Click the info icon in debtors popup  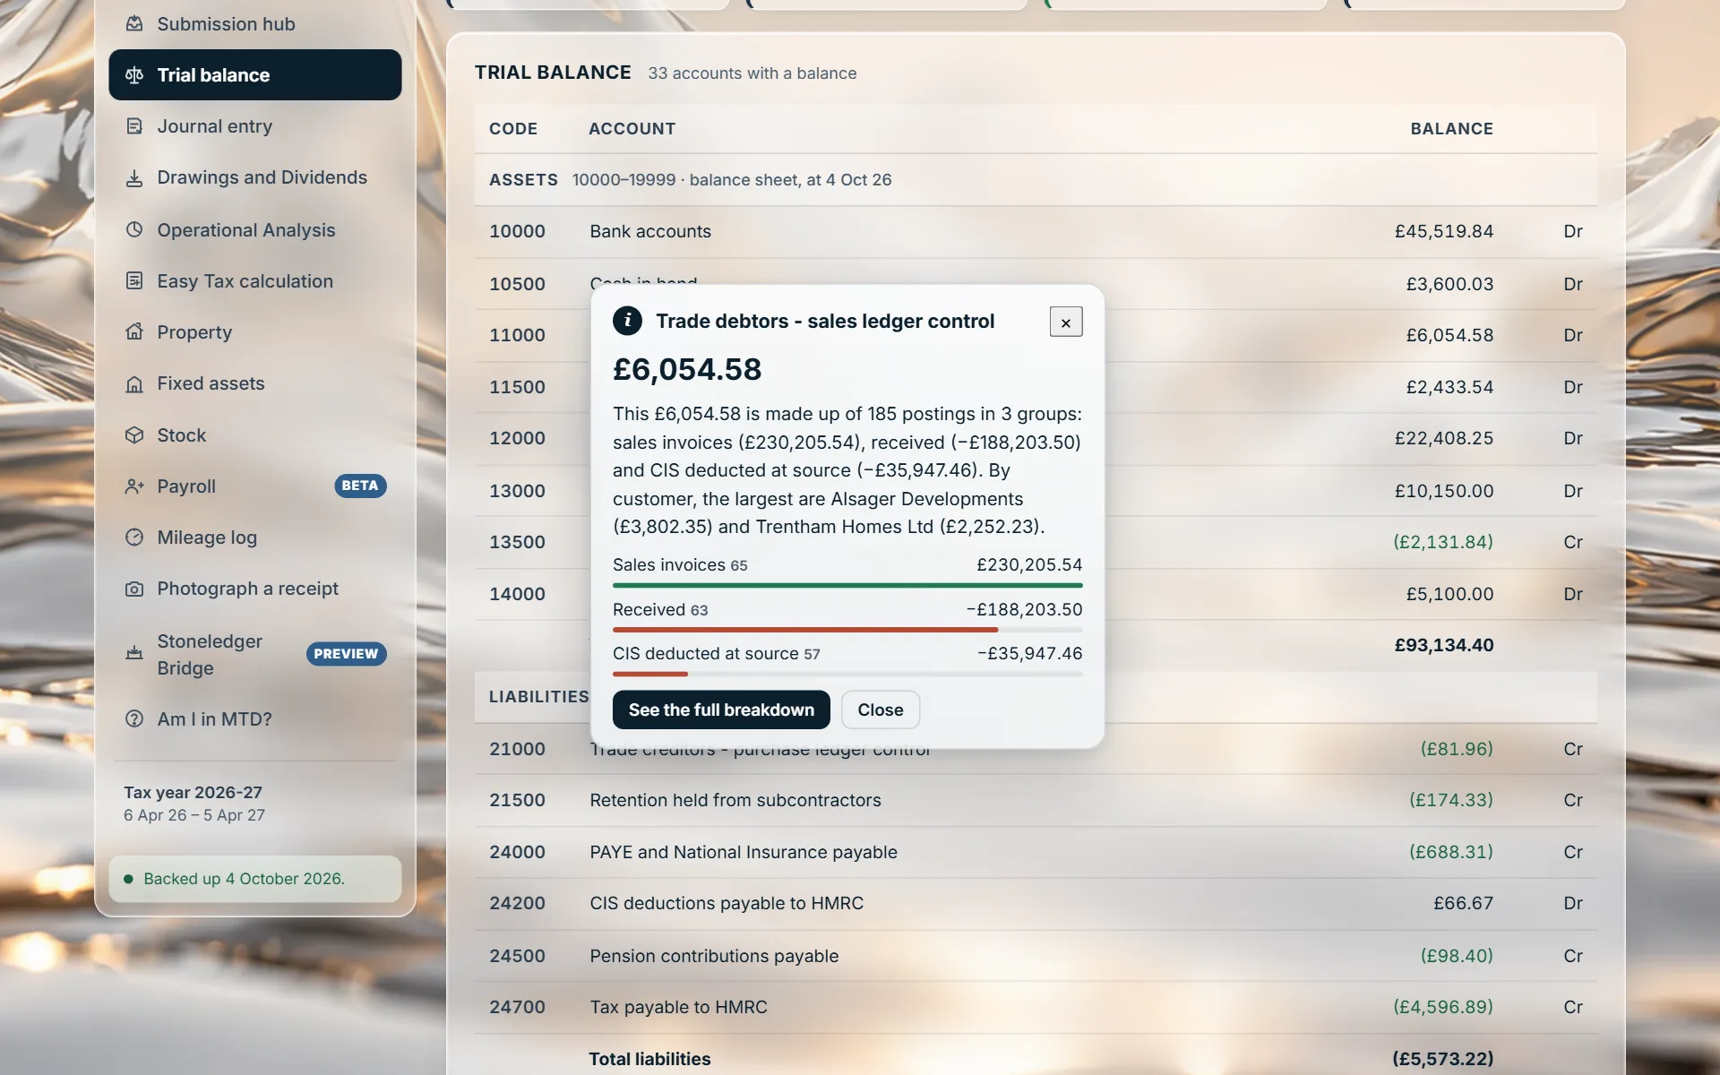(627, 321)
